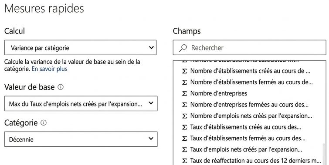Click the sigma icon next to Nombre d'entreprises
Image resolution: width=329 pixels, height=165 pixels.
[x=184, y=93]
